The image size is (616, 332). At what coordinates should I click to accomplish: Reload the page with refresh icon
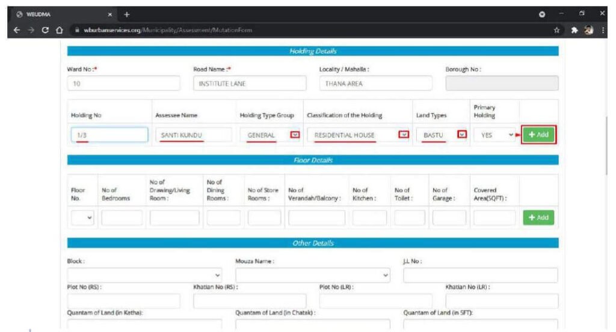[45, 30]
